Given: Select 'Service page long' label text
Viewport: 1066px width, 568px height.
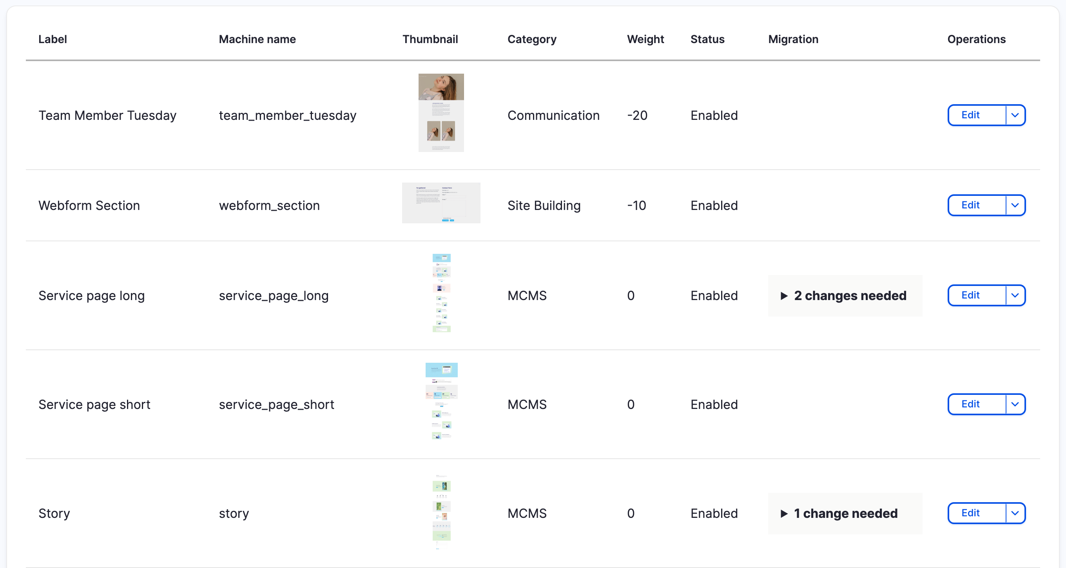Looking at the screenshot, I should [92, 296].
